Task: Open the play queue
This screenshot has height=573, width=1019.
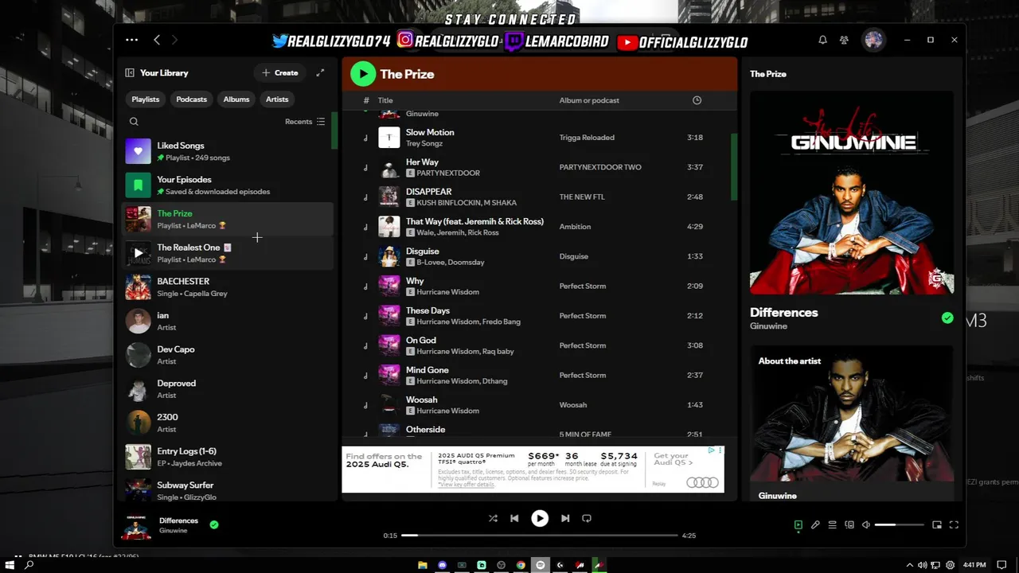Action: [x=832, y=525]
